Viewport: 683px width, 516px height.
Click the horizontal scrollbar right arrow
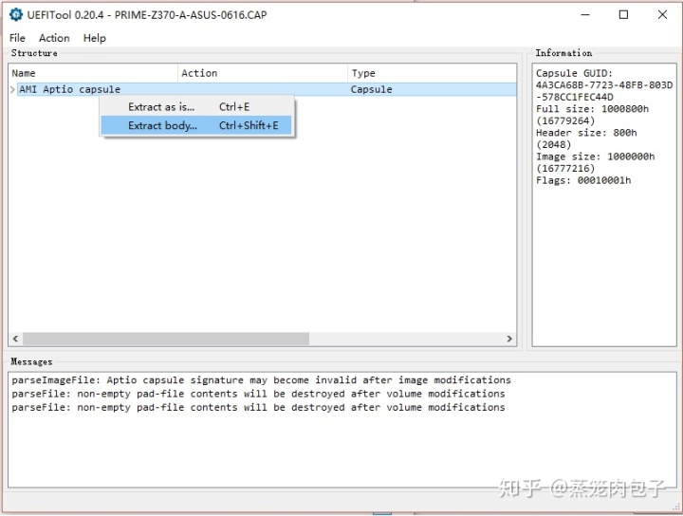tap(509, 339)
